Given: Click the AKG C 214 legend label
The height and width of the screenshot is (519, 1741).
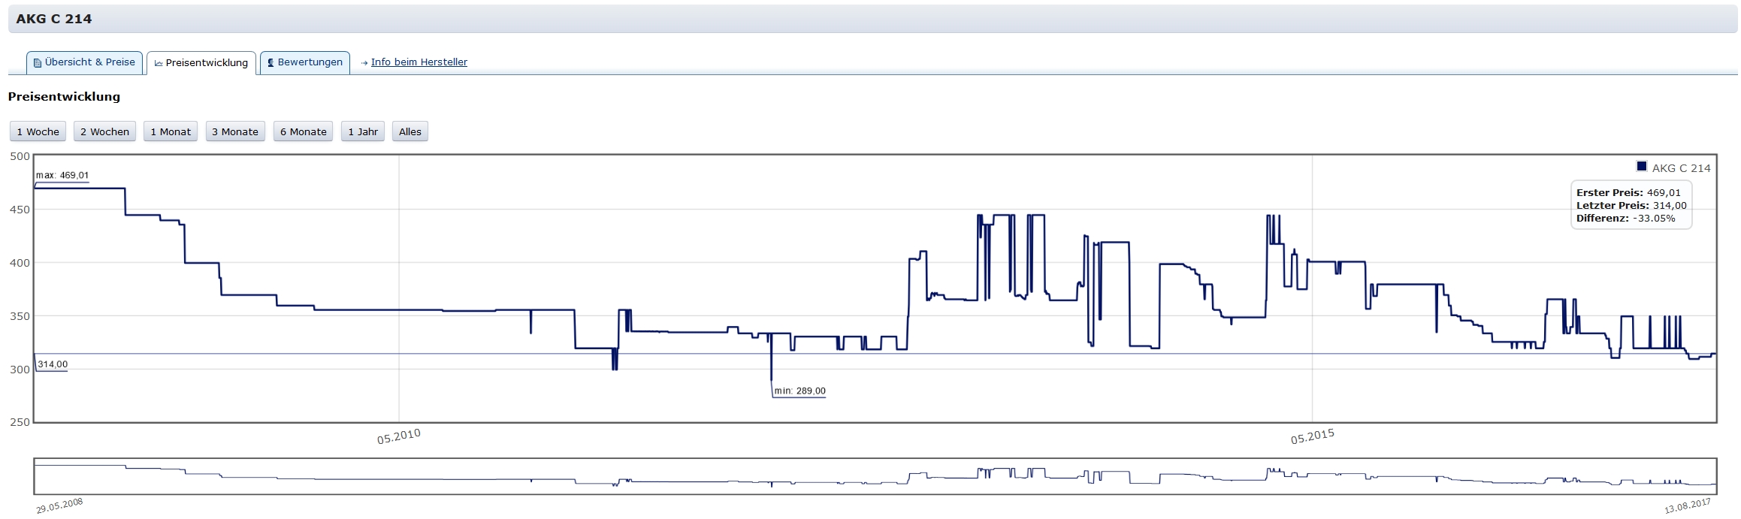Looking at the screenshot, I should coord(1682,168).
